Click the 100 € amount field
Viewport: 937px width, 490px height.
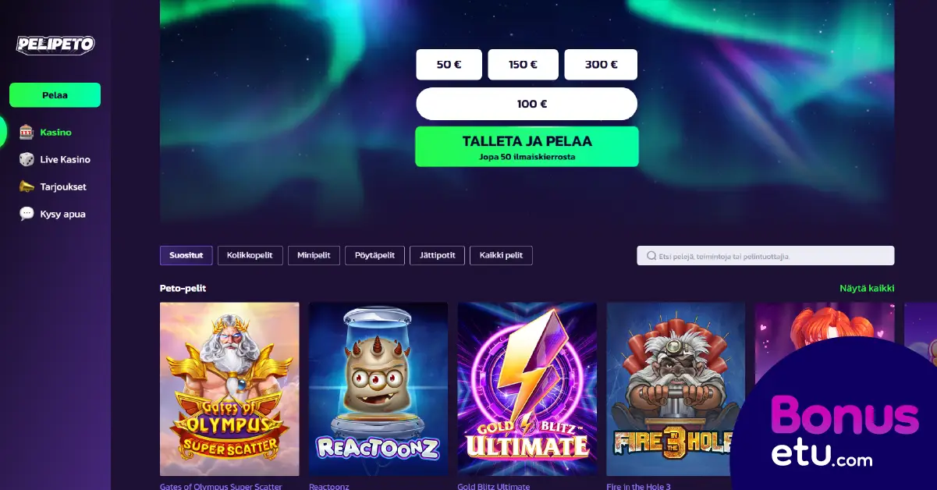click(527, 104)
